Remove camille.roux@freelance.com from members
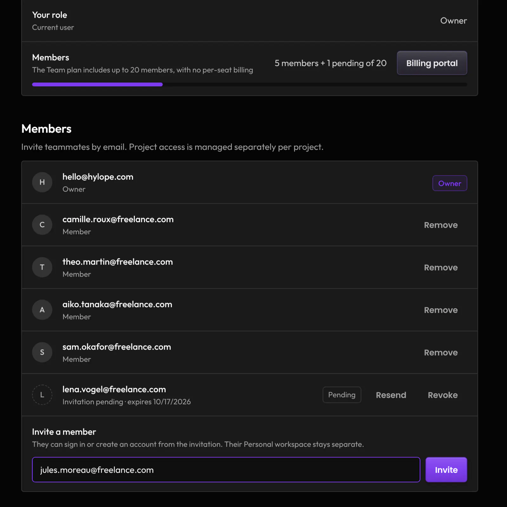 pyautogui.click(x=441, y=225)
